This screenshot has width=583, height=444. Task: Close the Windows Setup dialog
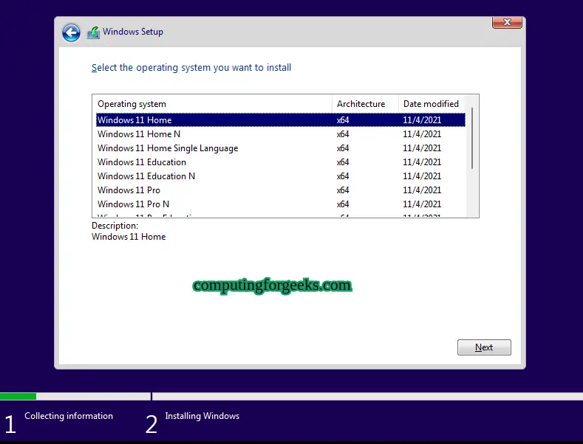(x=507, y=22)
